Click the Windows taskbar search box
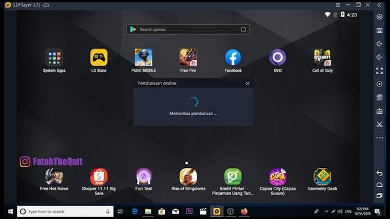The height and width of the screenshot is (219, 390). (65, 212)
